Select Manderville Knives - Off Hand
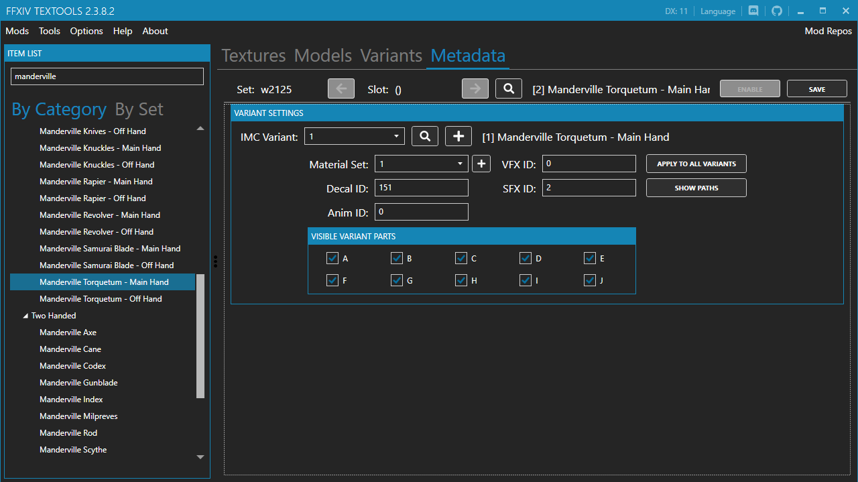The image size is (858, 482). point(93,131)
